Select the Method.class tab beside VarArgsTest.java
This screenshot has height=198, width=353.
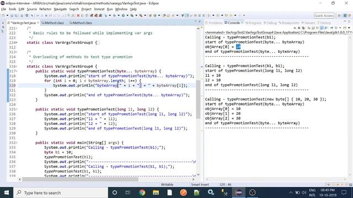point(53,23)
